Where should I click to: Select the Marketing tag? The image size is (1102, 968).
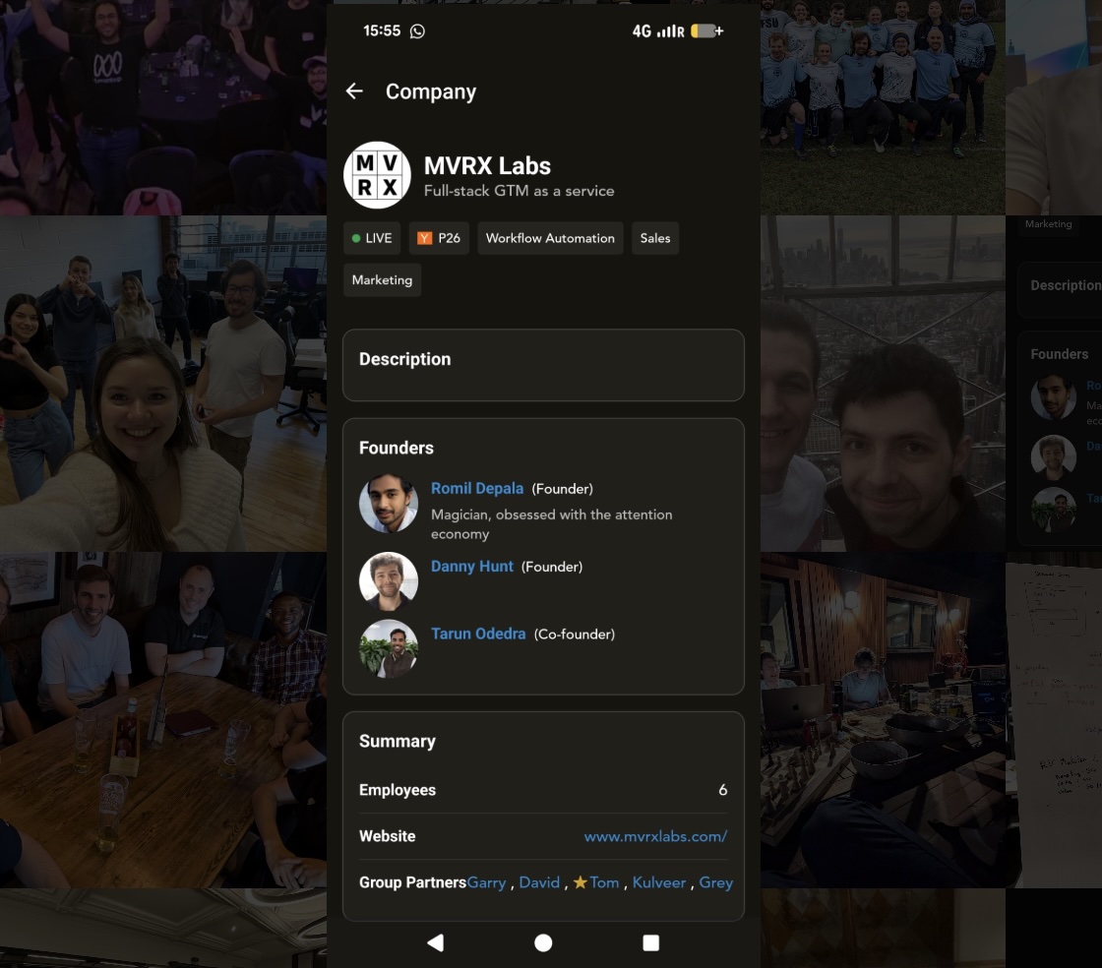click(x=383, y=279)
